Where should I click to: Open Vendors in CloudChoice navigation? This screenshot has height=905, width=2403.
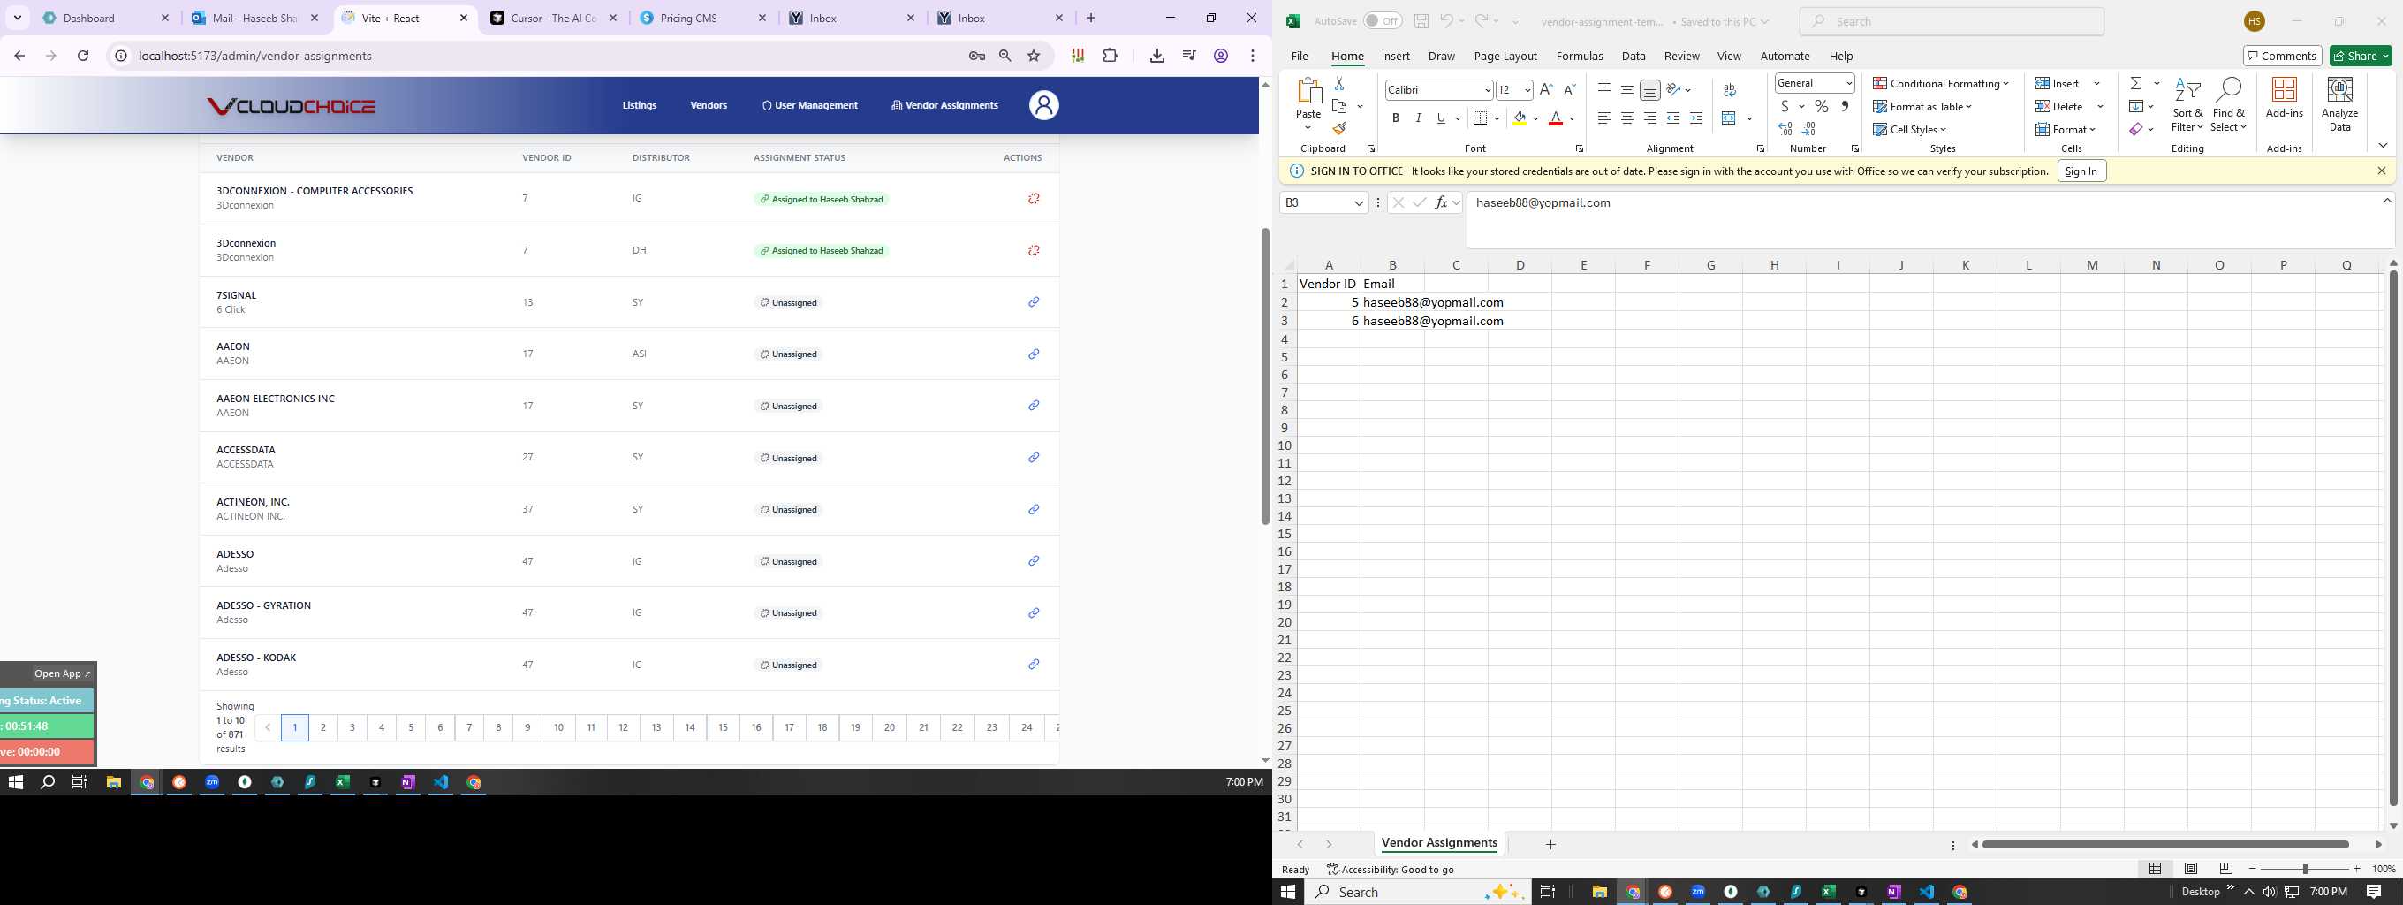click(708, 105)
